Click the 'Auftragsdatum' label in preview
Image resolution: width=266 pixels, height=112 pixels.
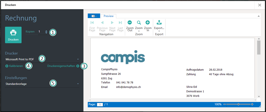click(x=195, y=70)
